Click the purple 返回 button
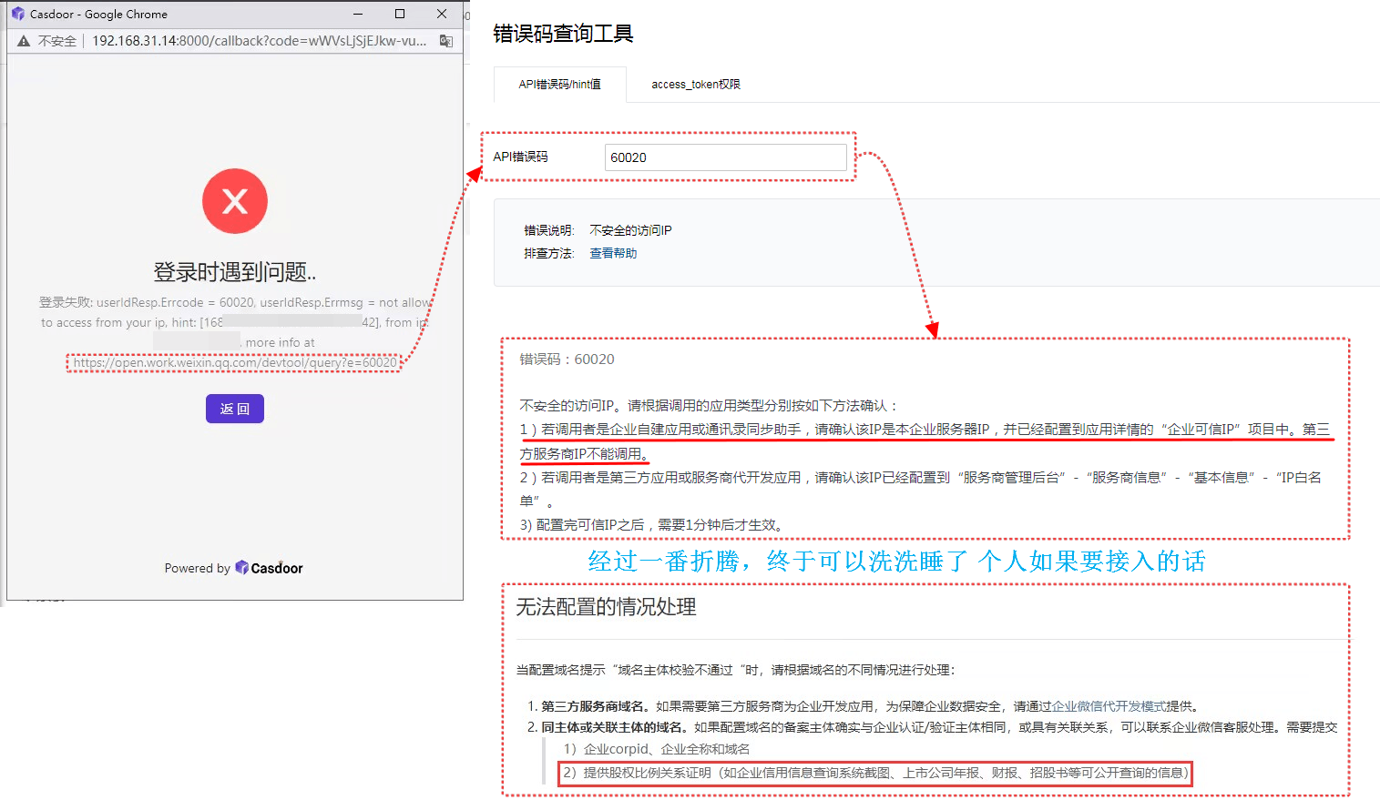The height and width of the screenshot is (810, 1380). click(234, 409)
